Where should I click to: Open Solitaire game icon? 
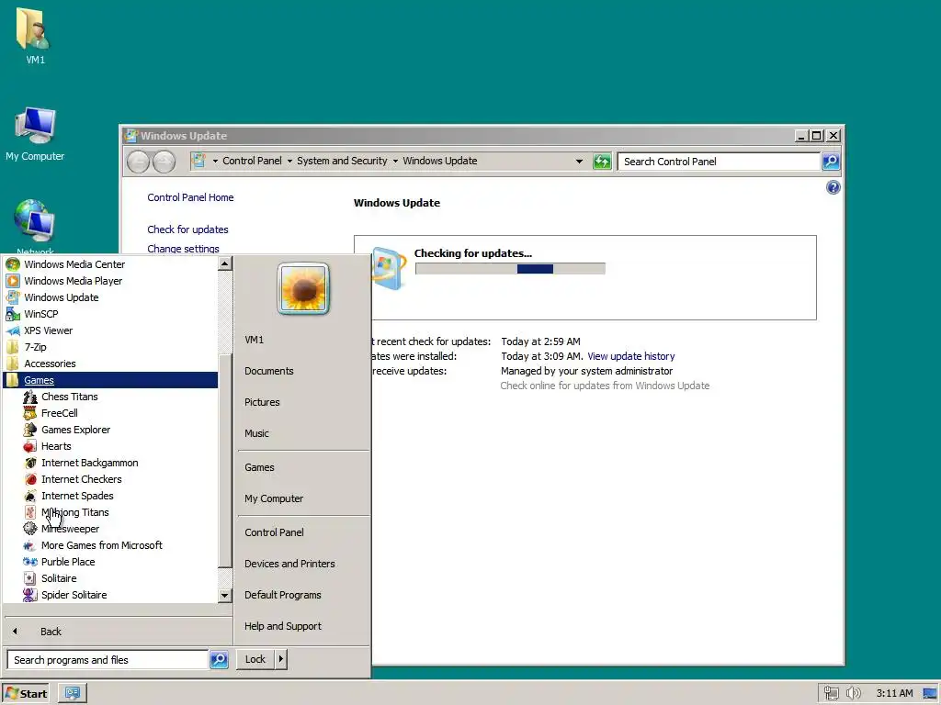[30, 578]
